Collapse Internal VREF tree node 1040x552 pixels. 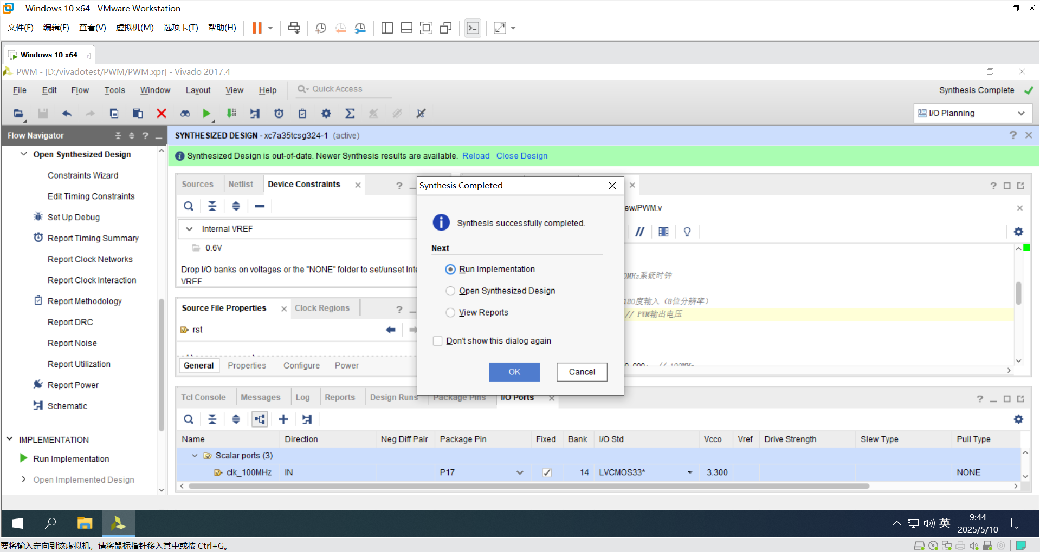point(189,229)
